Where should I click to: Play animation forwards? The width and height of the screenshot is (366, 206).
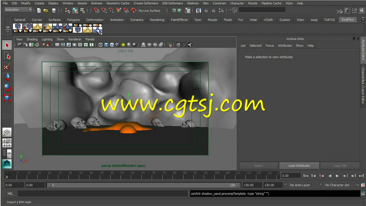click(x=337, y=176)
